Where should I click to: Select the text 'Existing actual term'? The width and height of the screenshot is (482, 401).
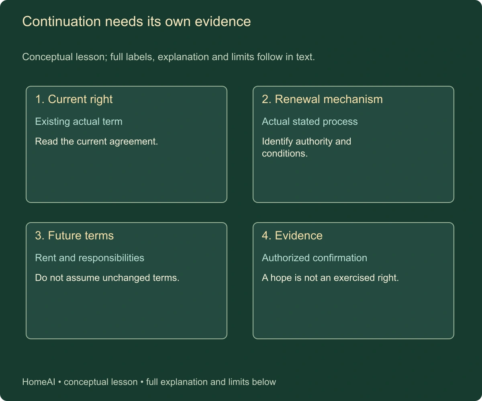click(79, 122)
